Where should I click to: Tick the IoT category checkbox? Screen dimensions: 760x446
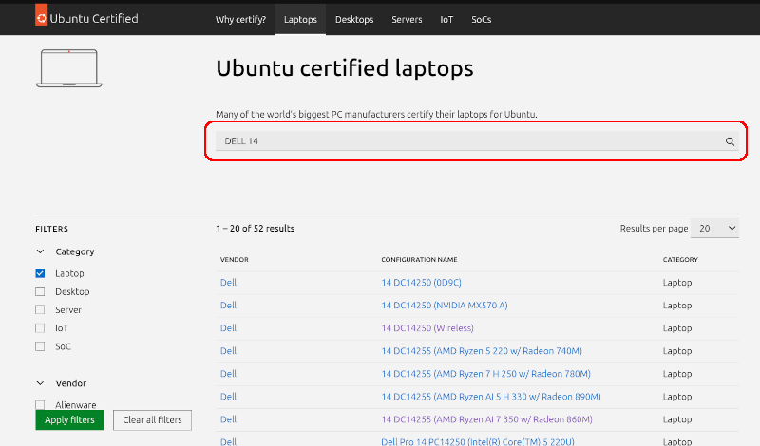pyautogui.click(x=40, y=327)
